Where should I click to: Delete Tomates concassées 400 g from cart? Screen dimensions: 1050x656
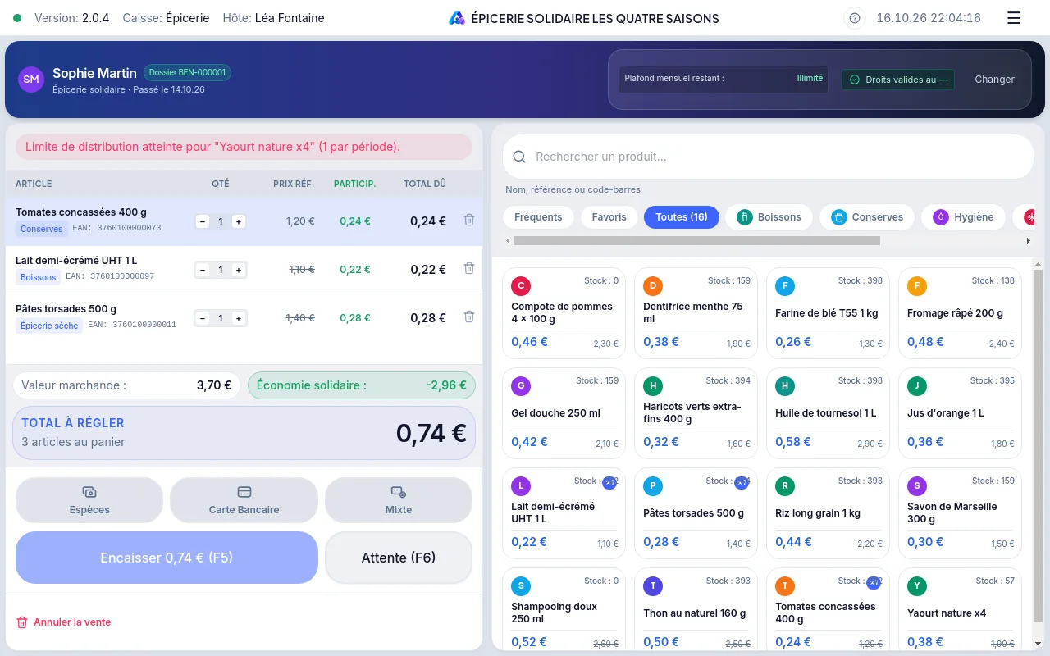[x=469, y=221]
